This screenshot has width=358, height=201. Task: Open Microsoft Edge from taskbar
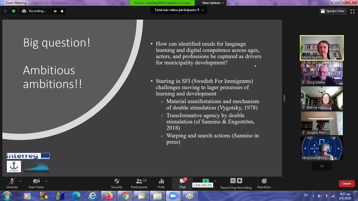[76, 196]
